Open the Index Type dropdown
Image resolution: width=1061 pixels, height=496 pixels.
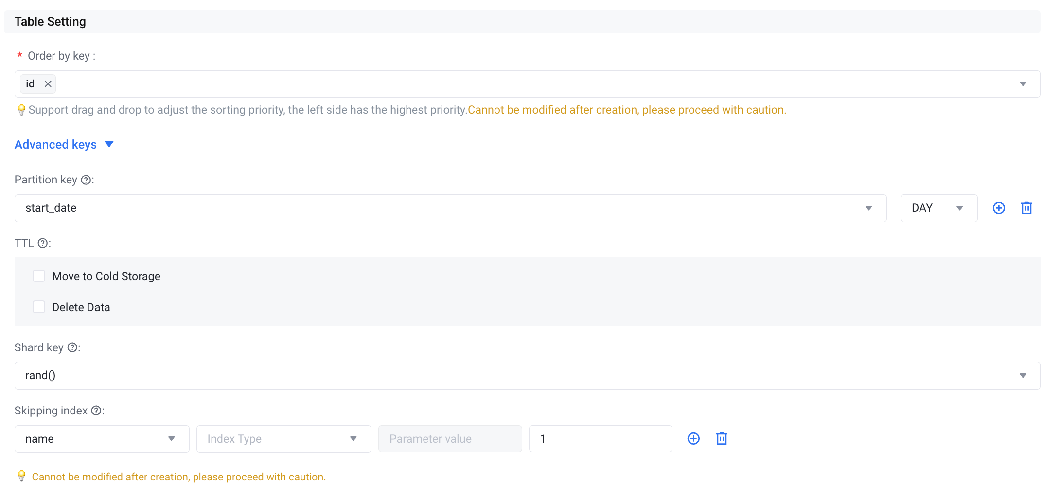(283, 439)
